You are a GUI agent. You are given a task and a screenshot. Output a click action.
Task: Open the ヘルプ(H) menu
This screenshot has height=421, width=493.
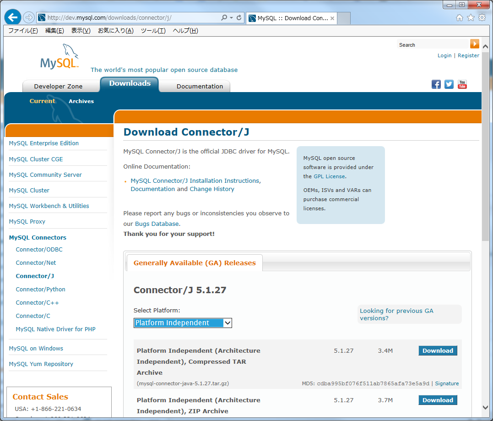pyautogui.click(x=185, y=31)
